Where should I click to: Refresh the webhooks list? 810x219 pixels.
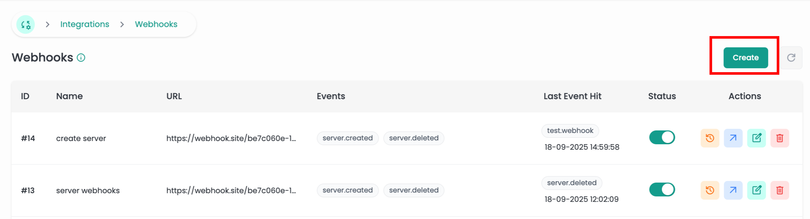(x=791, y=58)
